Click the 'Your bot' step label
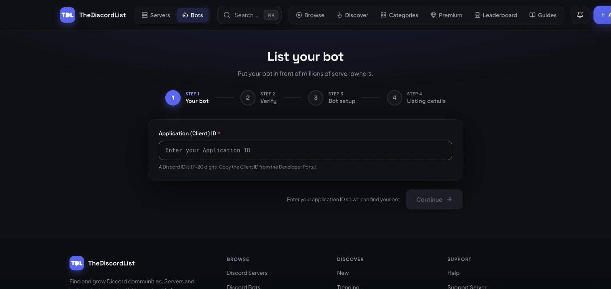Viewport: 611px width, 289px height. [197, 101]
